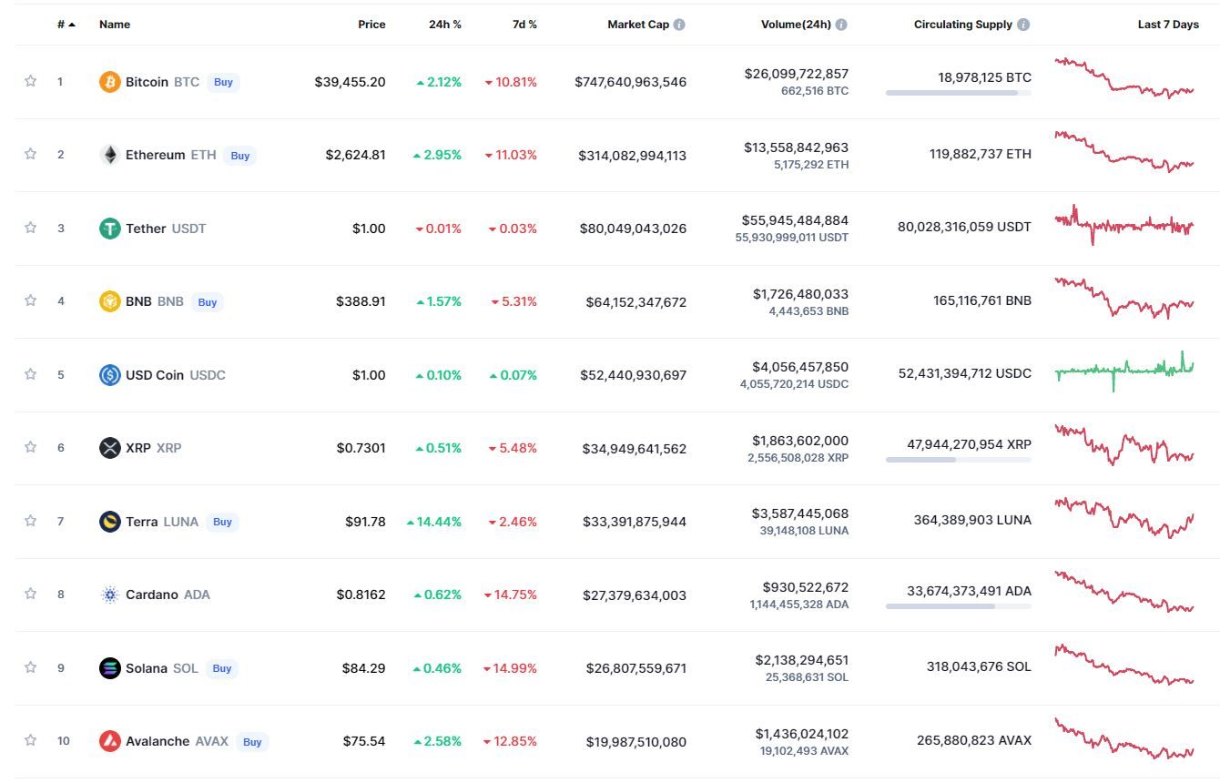Open USD Coin's green 7-day chart
Viewport: 1220px width, 783px height.
click(1124, 371)
